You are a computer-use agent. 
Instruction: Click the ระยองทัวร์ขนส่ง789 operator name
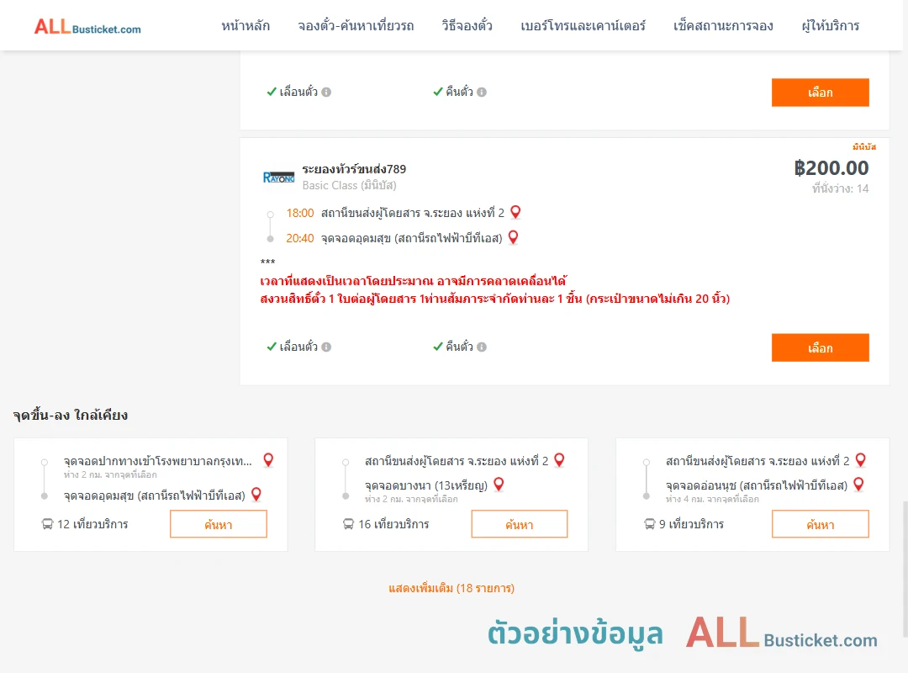click(x=354, y=169)
